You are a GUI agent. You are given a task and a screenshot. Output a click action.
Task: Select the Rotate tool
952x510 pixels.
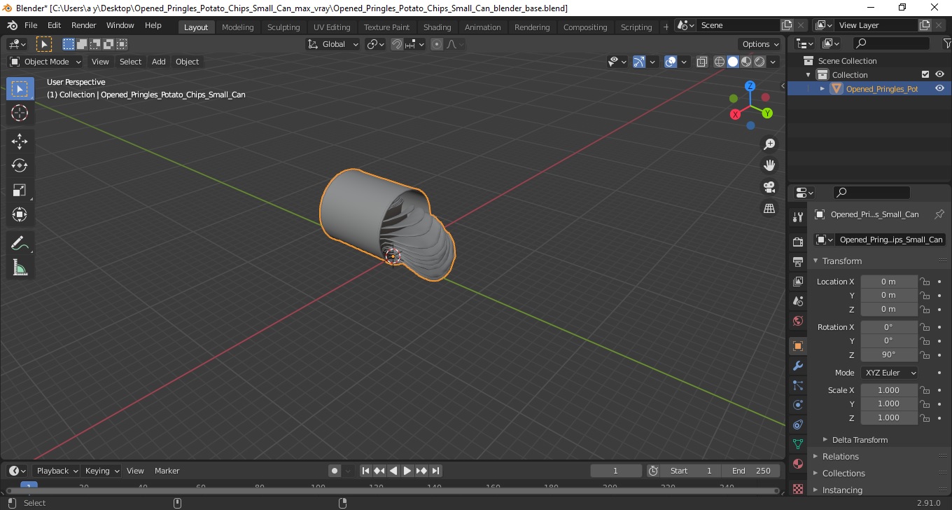20,165
